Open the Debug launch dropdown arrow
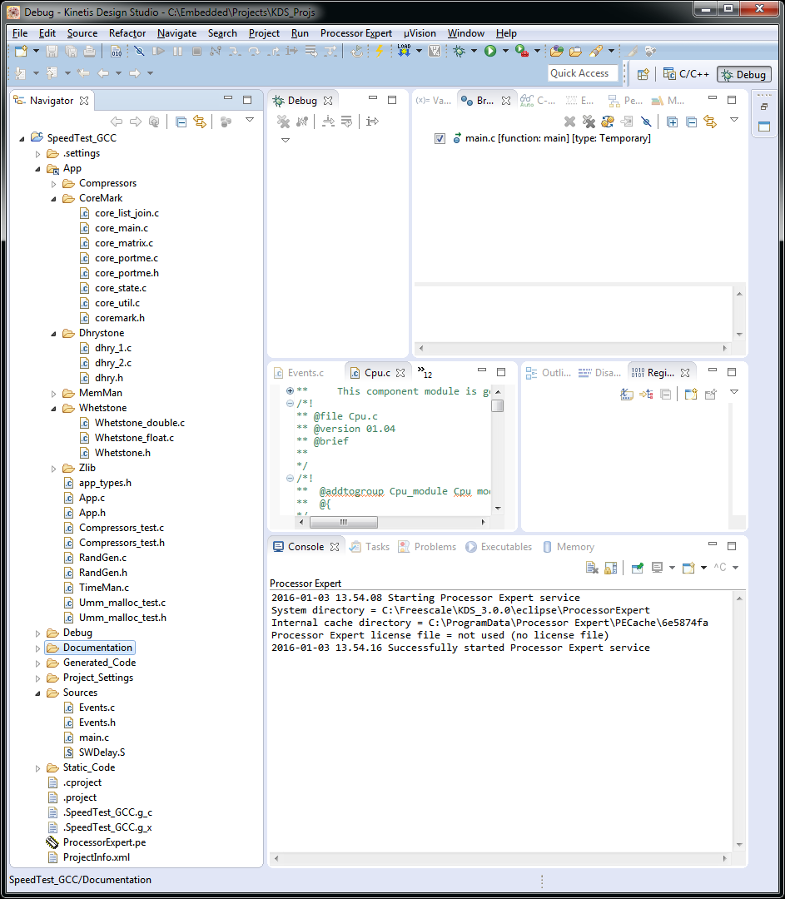785x899 pixels. (474, 51)
